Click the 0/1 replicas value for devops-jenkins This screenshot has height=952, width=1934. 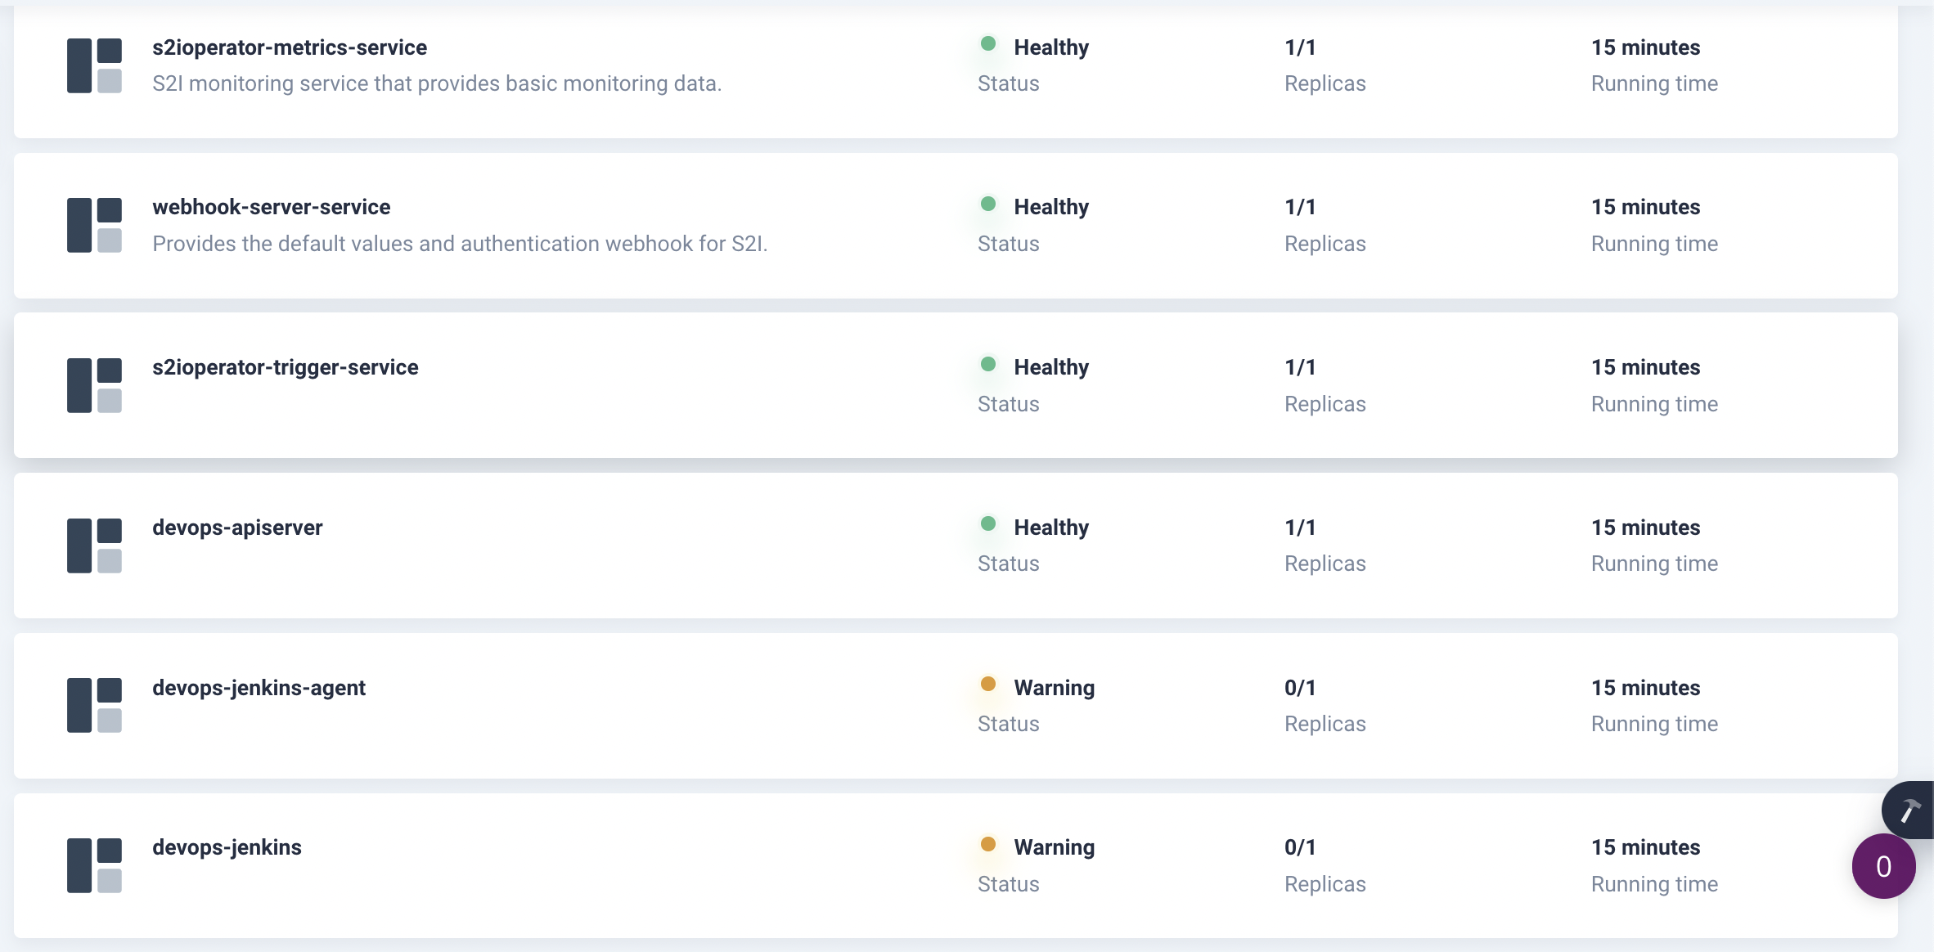tap(1299, 847)
